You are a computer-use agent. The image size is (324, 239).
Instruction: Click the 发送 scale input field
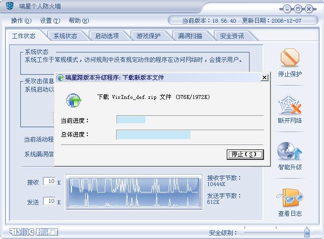(x=50, y=201)
